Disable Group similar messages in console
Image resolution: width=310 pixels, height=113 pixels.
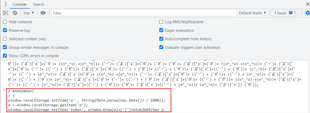point(5,47)
